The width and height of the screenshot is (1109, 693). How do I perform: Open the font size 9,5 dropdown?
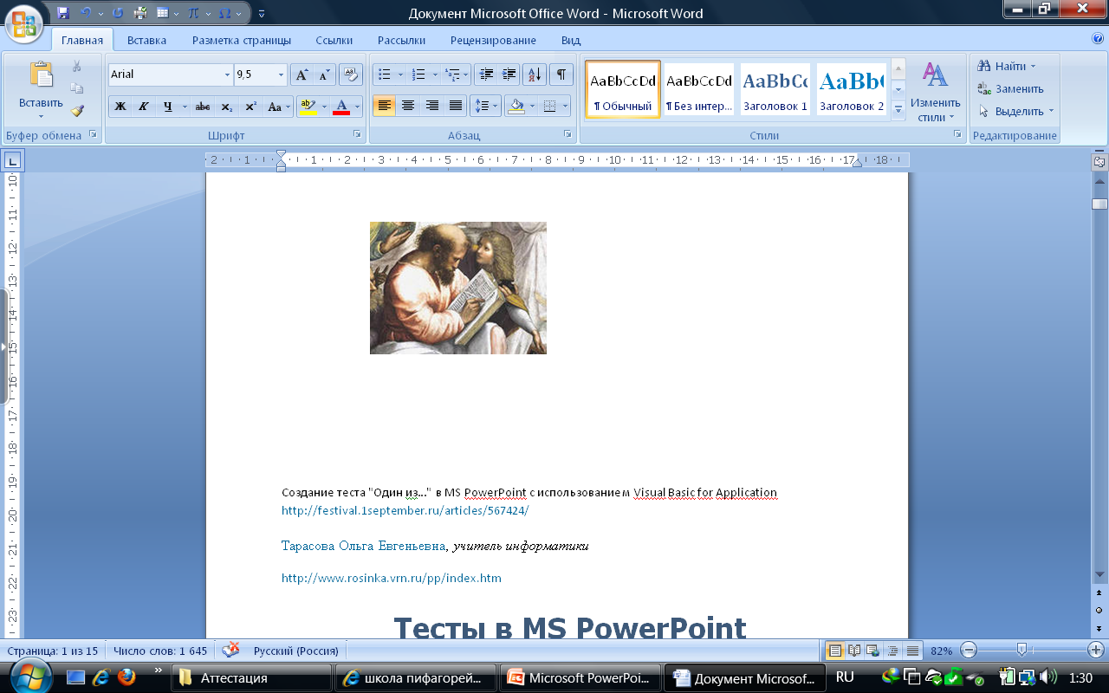tap(281, 74)
